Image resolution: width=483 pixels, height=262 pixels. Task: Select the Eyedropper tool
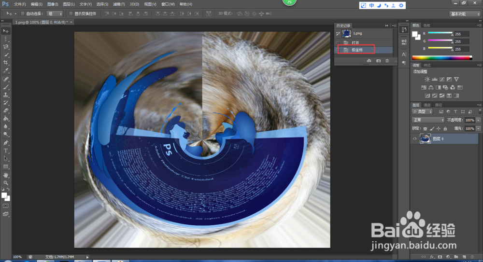pos(5,70)
